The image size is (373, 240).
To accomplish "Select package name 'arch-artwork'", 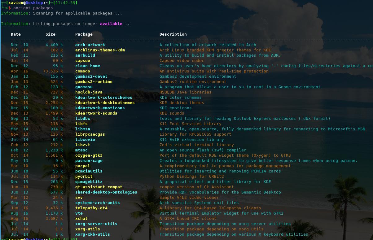I will (90, 45).
